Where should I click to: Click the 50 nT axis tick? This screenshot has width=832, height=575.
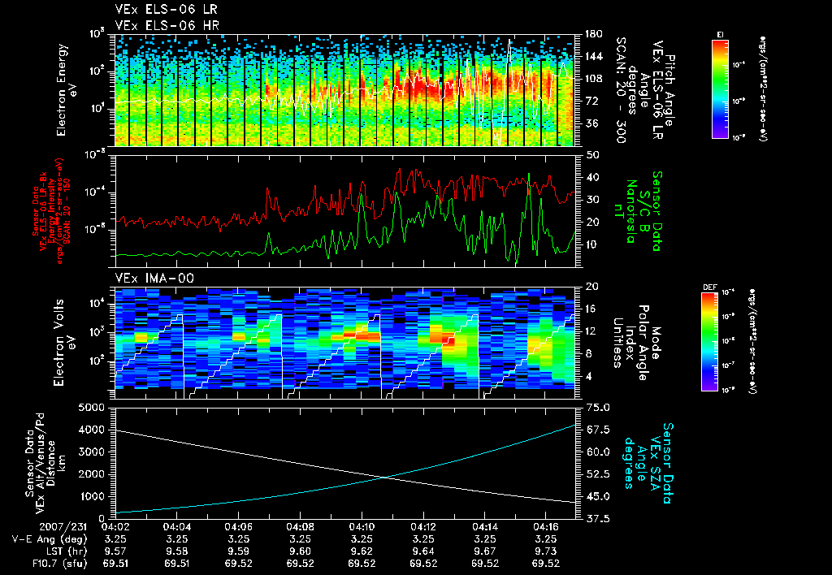click(x=591, y=155)
